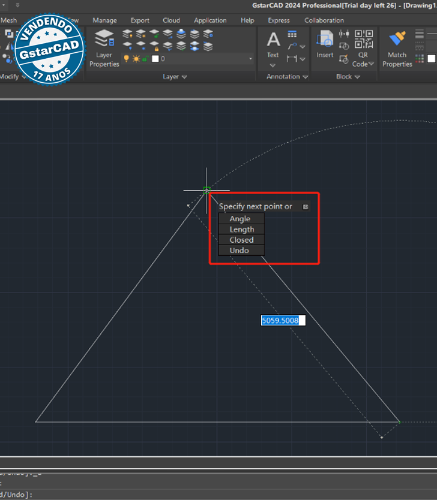Toggle layer 0 on/off bulb in layer combo
The height and width of the screenshot is (500, 437).
click(127, 59)
